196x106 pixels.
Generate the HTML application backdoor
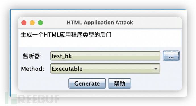tap(87, 83)
